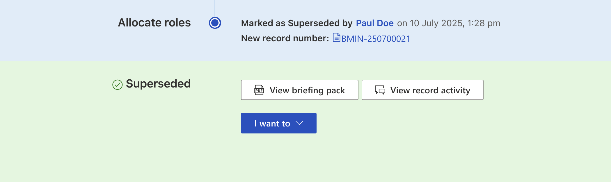Open the I want to dropdown menu
The width and height of the screenshot is (611, 182).
(278, 123)
